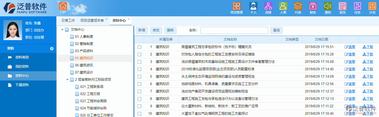
Task: Open 资料类别 in the sidebar
Action: pyautogui.click(x=22, y=57)
